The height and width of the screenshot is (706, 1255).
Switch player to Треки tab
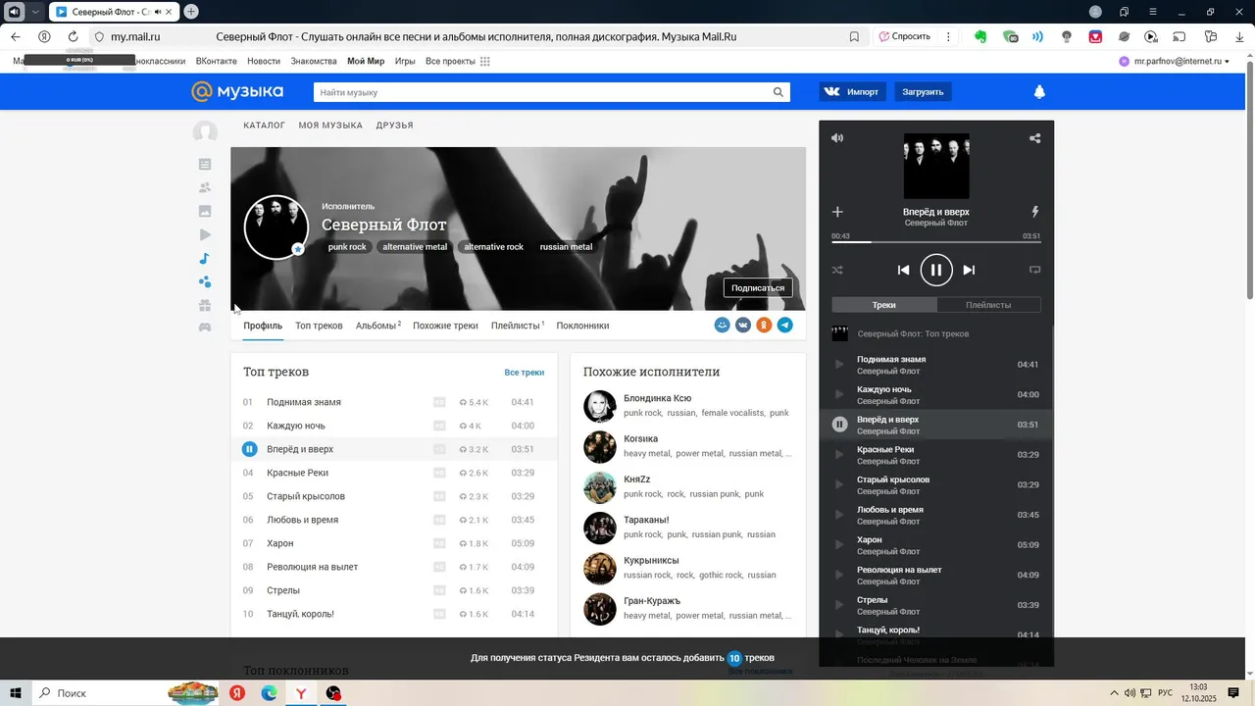click(x=884, y=305)
